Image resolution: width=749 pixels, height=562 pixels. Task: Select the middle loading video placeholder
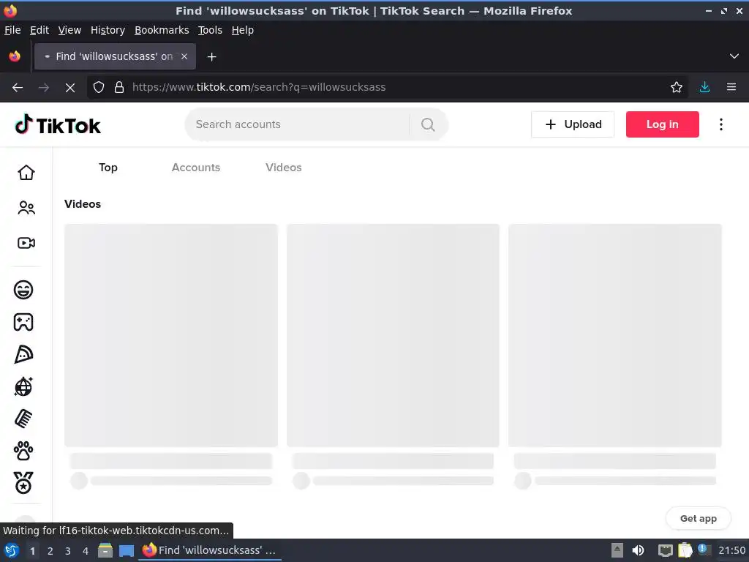(393, 335)
